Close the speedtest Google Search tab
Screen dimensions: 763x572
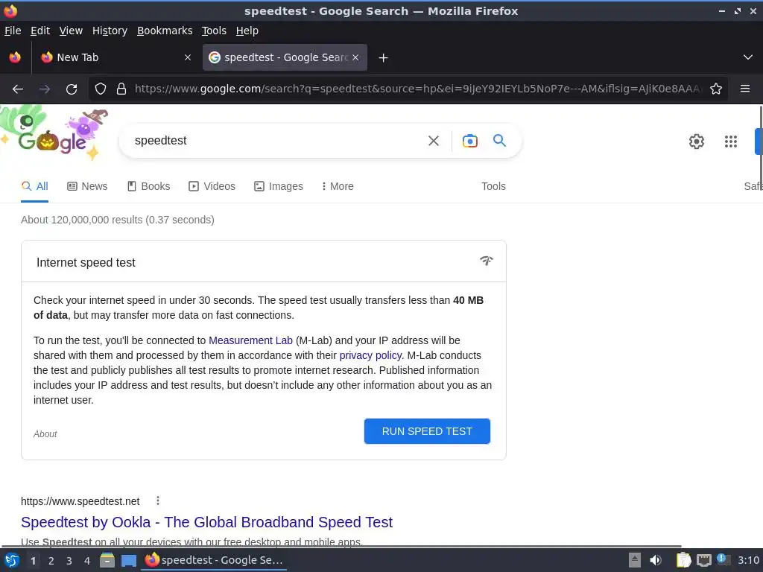pos(355,57)
